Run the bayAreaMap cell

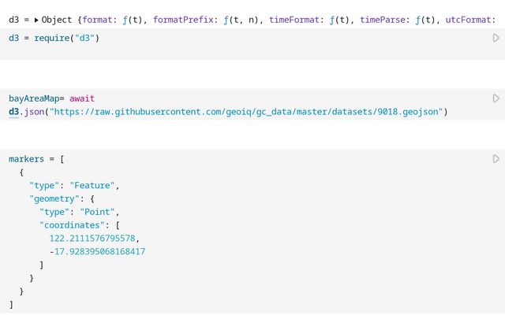point(496,98)
